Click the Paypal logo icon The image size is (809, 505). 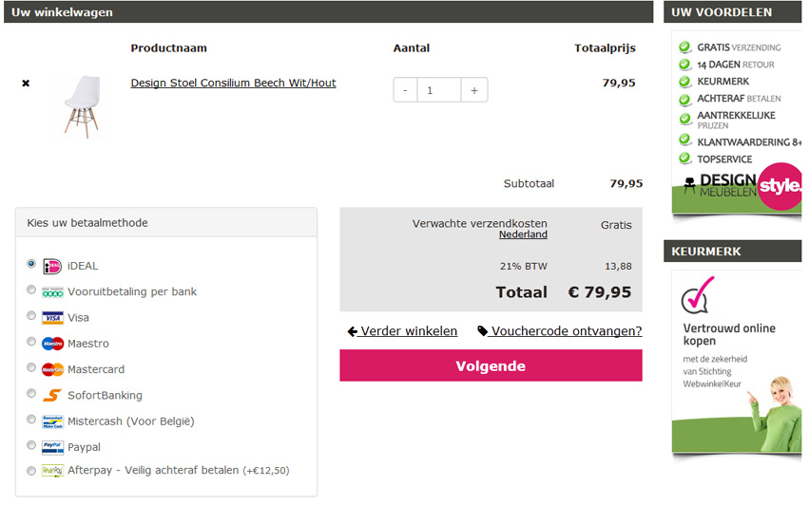click(52, 447)
